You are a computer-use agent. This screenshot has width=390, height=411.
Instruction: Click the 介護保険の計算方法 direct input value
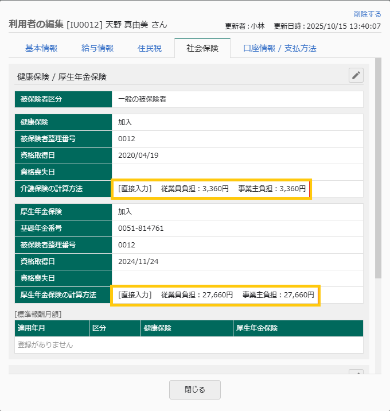[212, 188]
